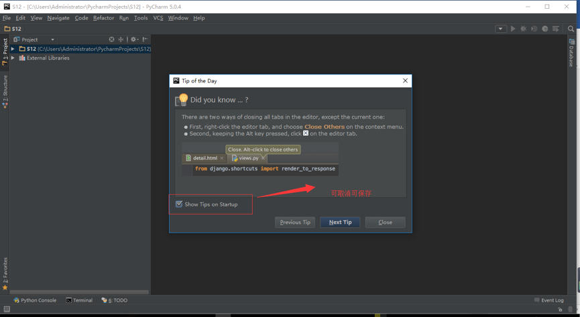
Task: Expand the S12 project root node
Action: pyautogui.click(x=13, y=49)
